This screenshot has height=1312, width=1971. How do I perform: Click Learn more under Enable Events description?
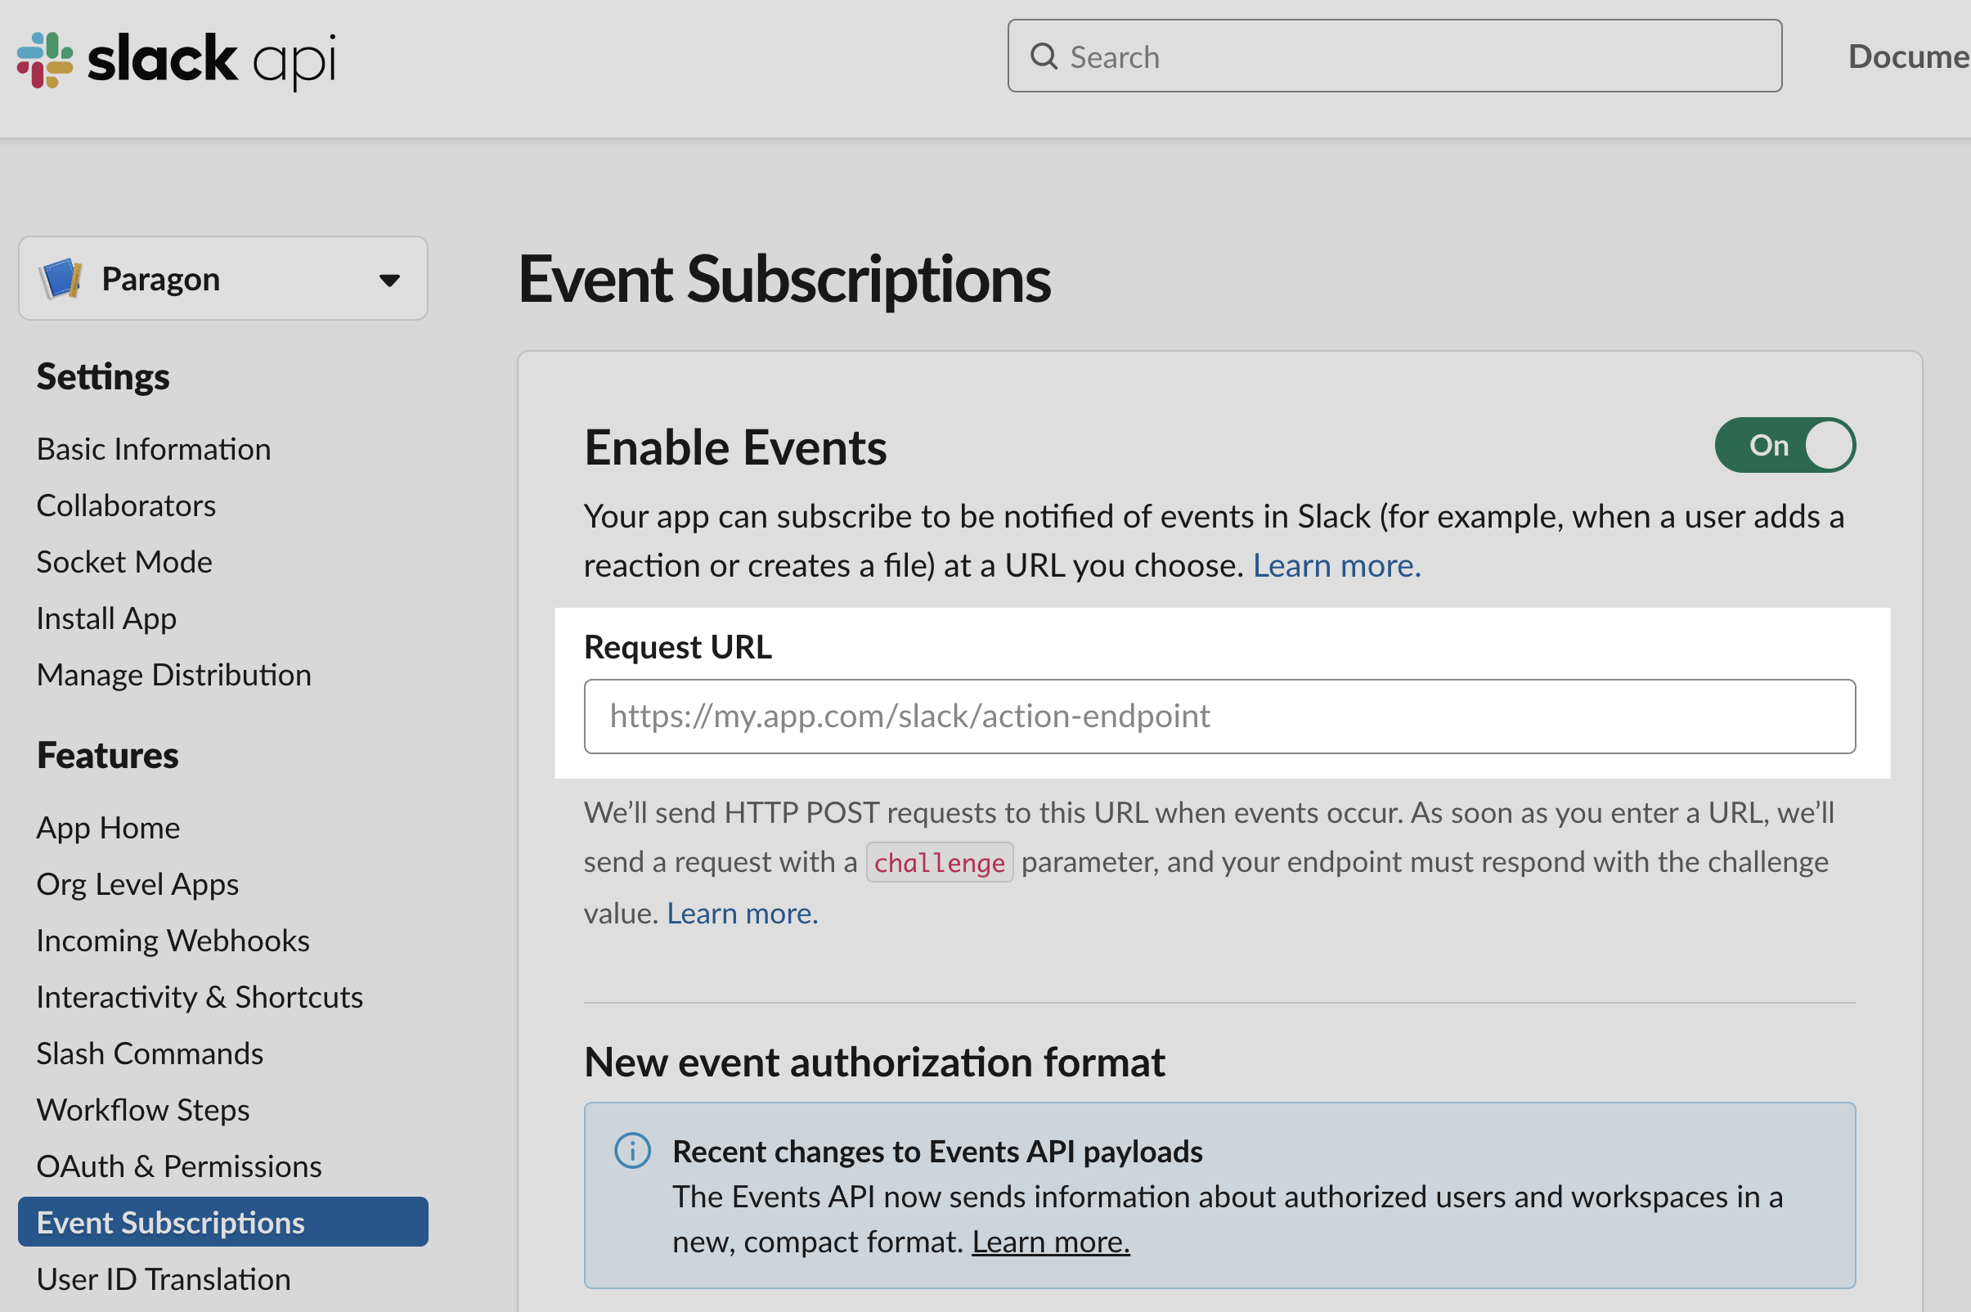pos(1336,566)
